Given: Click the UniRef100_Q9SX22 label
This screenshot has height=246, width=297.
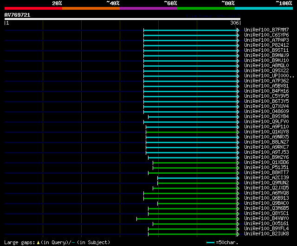Looking at the screenshot, I should [266, 71].
